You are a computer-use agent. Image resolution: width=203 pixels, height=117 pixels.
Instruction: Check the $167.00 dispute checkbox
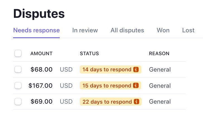[x=18, y=86]
